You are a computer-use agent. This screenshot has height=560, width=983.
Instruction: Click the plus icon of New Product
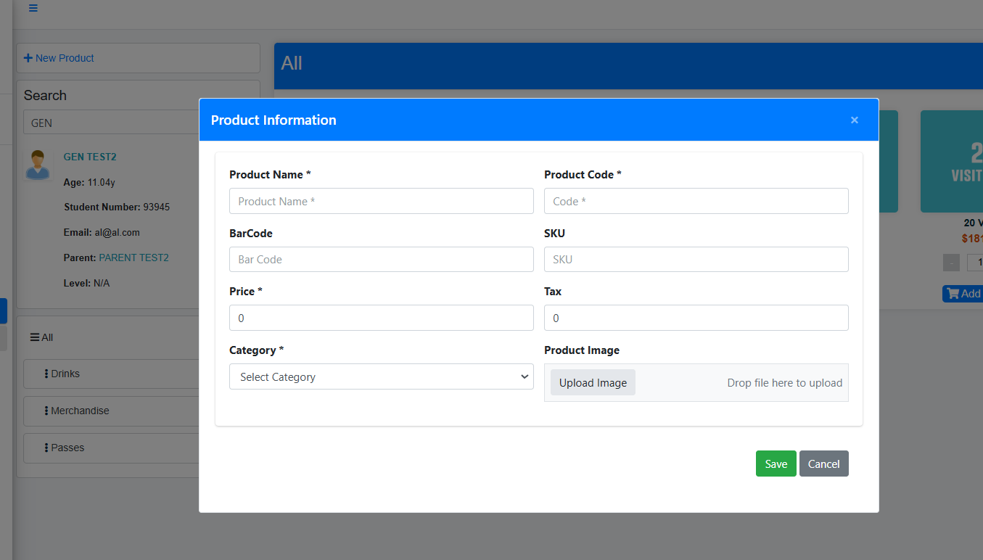pyautogui.click(x=28, y=58)
